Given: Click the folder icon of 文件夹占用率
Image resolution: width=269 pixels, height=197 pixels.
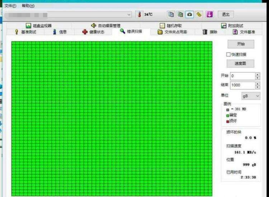Looking at the screenshot, I should (160, 32).
